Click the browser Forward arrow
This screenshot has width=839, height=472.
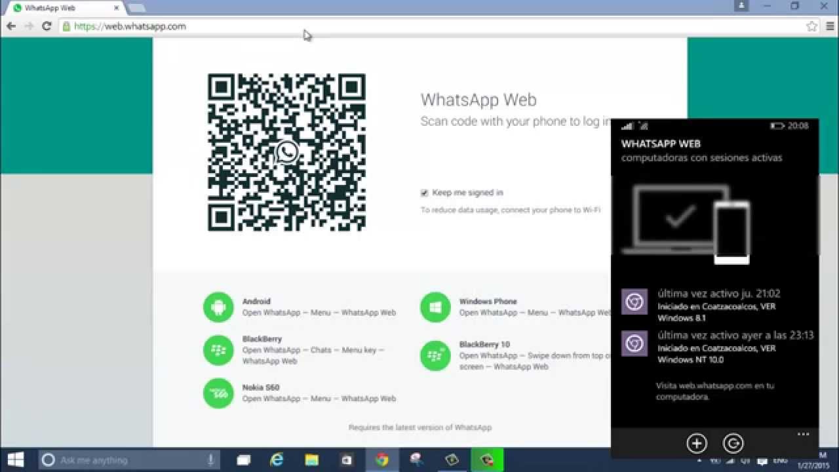click(28, 26)
